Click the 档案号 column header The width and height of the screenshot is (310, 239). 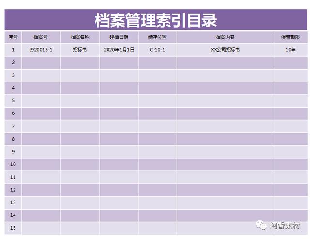[x=41, y=37]
